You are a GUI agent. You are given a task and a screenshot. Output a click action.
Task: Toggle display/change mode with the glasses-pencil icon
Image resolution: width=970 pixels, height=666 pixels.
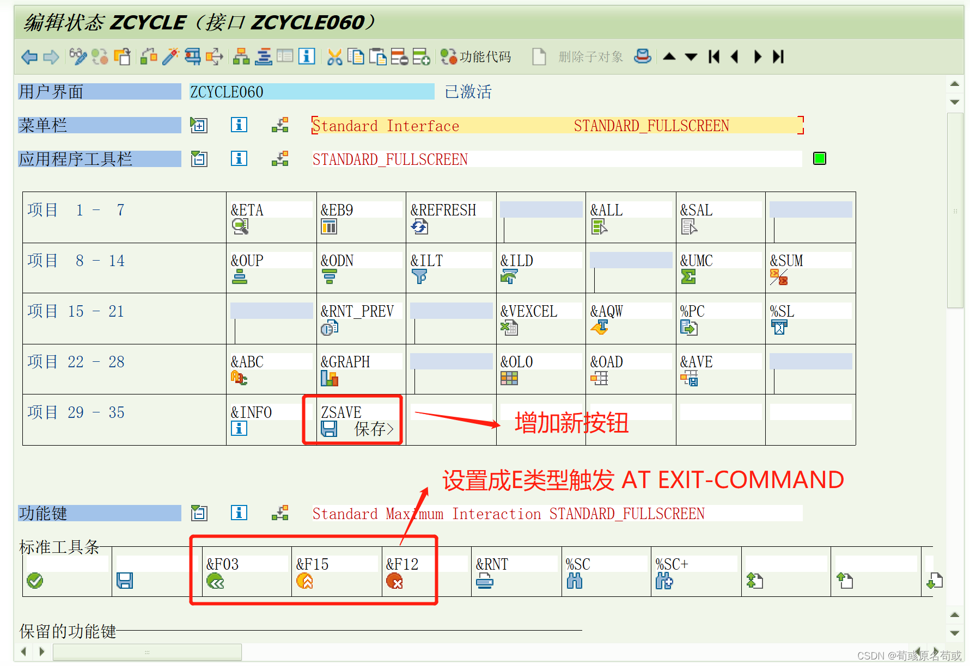78,57
